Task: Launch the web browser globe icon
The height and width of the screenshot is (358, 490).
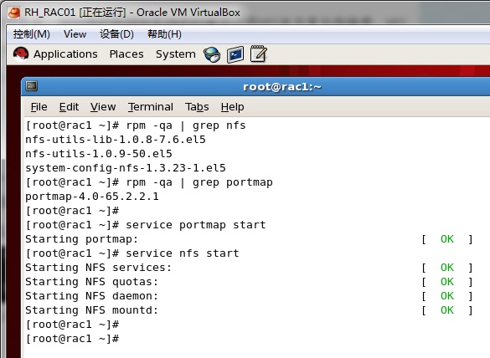Action: coord(212,54)
